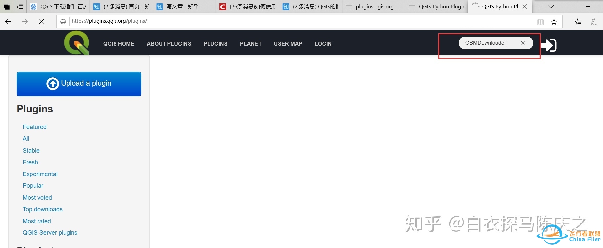This screenshot has height=248, width=603.
Task: Click the add notes pen icon
Action: tap(594, 22)
